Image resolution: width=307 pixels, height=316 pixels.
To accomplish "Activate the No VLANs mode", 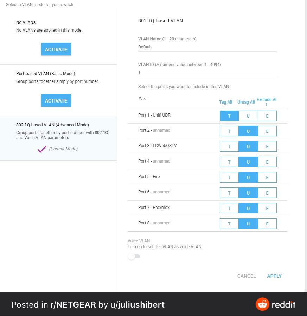I will coord(56,50).
